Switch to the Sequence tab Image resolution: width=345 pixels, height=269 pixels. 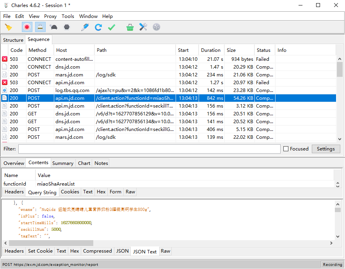click(39, 39)
